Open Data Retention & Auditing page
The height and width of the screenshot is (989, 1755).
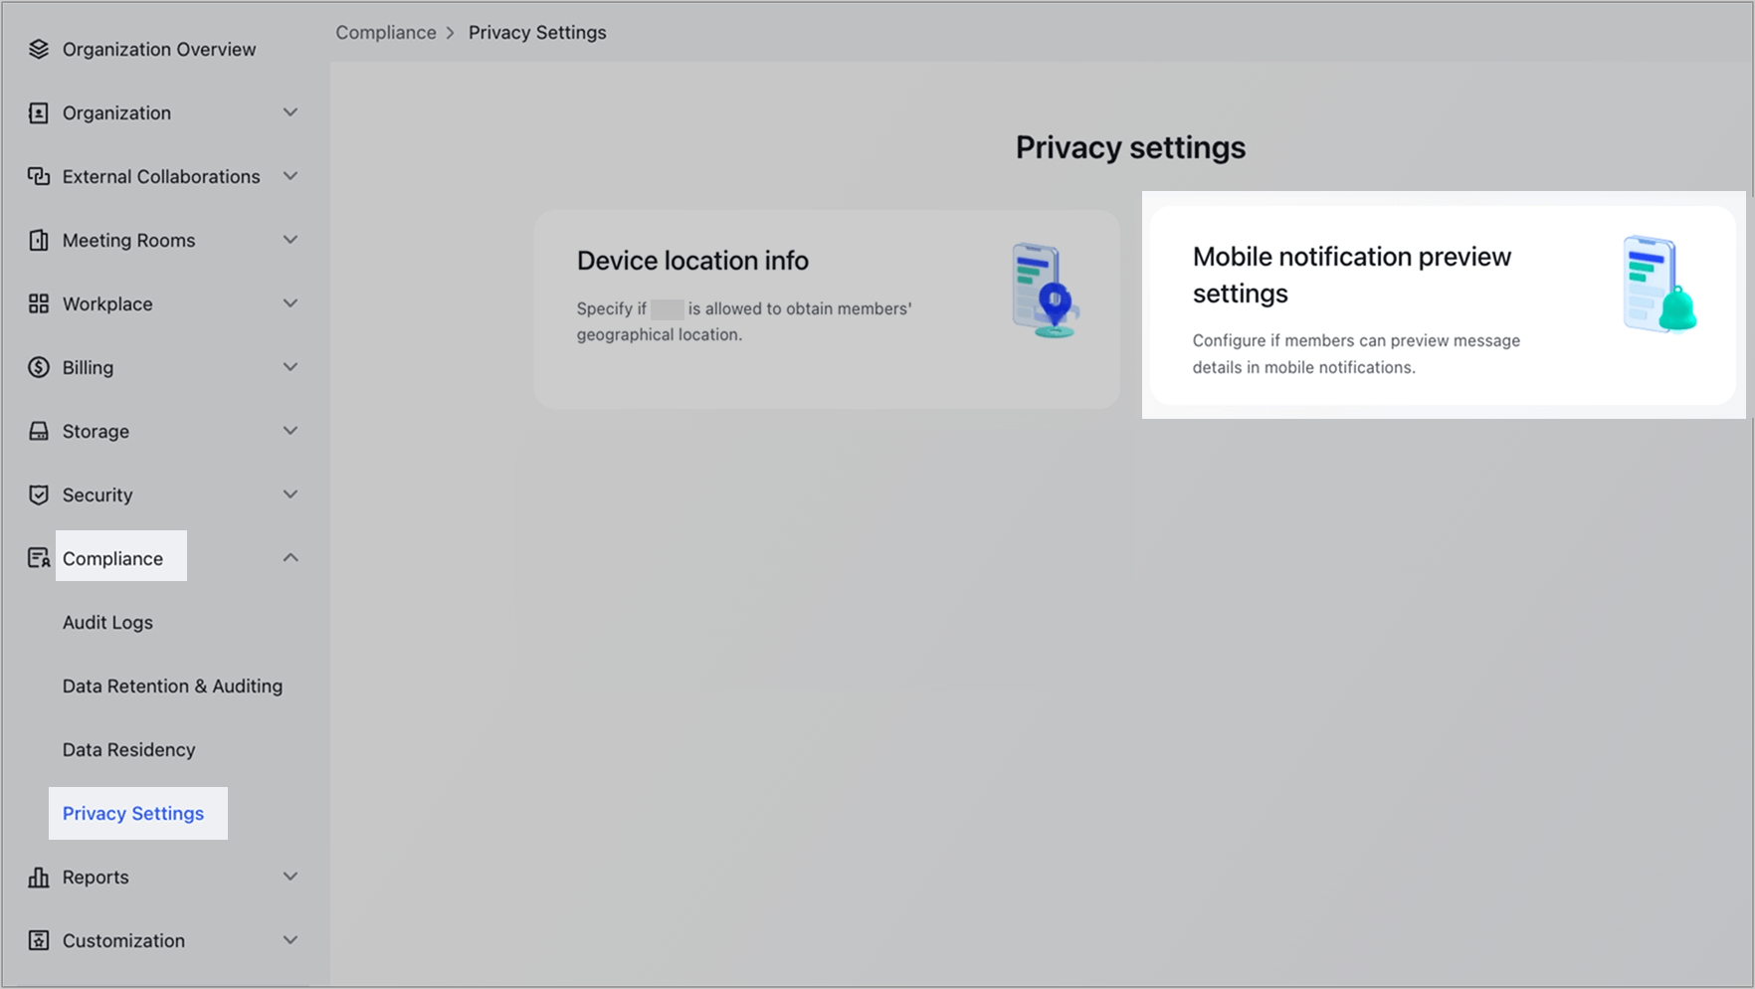172,686
